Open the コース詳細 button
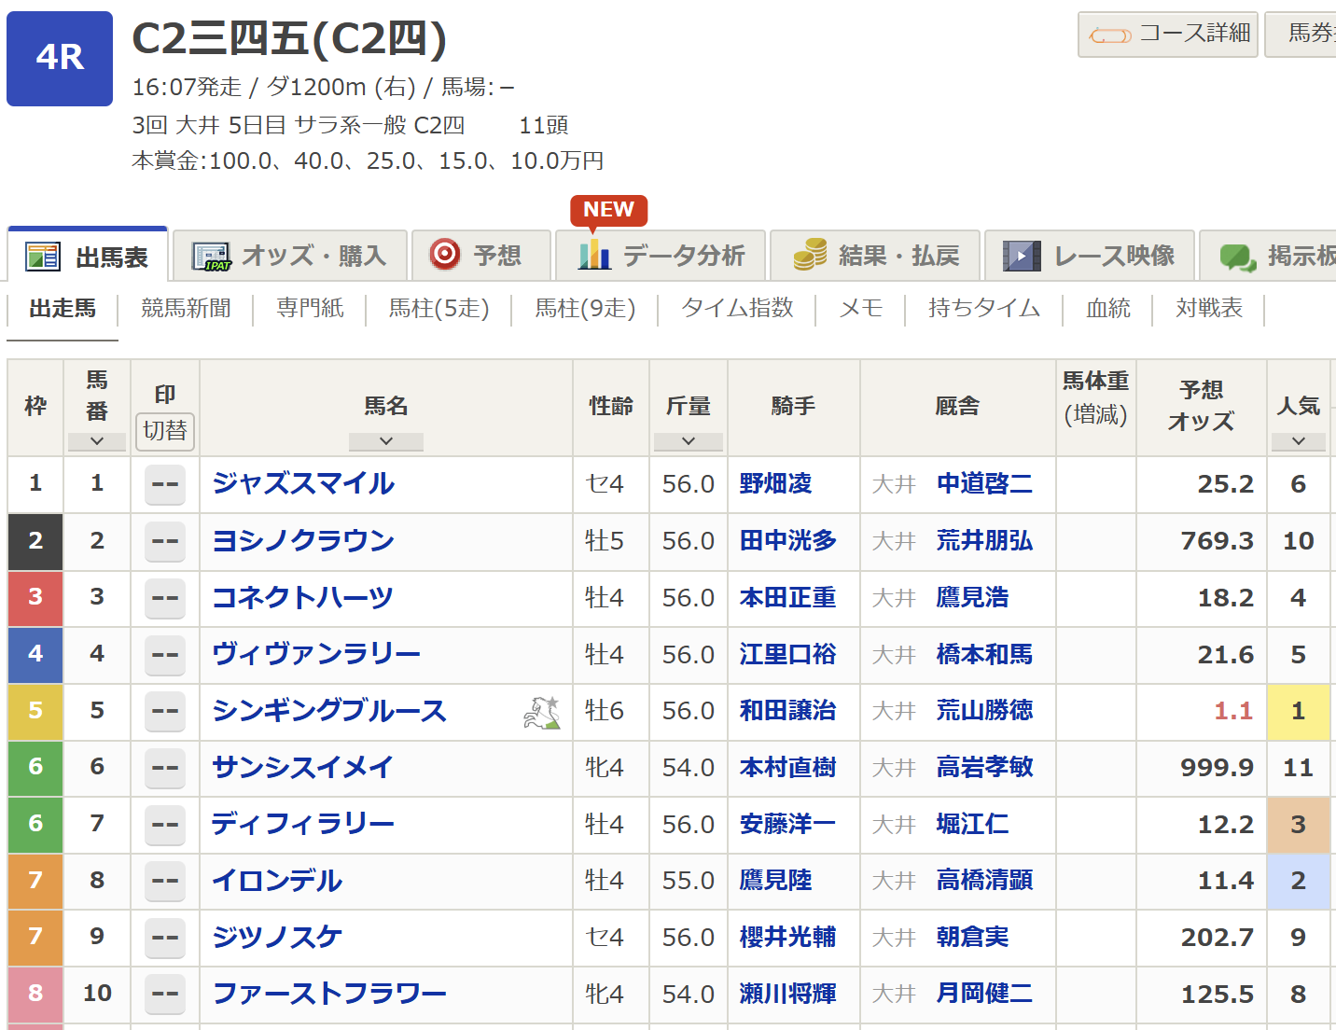 (x=1168, y=35)
